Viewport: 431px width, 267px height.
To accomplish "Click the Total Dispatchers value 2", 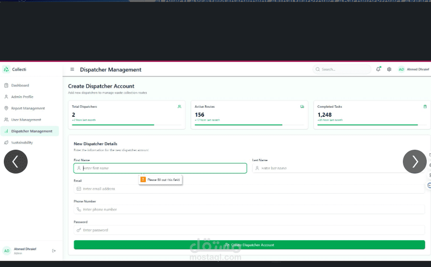I will click(73, 114).
